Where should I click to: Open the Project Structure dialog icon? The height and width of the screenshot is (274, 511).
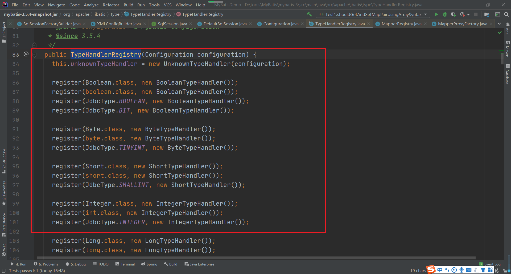pos(487,14)
